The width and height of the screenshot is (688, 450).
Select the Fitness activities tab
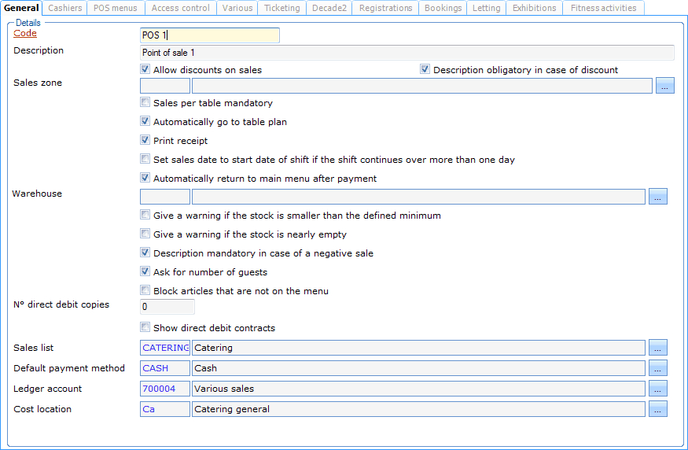coord(603,8)
